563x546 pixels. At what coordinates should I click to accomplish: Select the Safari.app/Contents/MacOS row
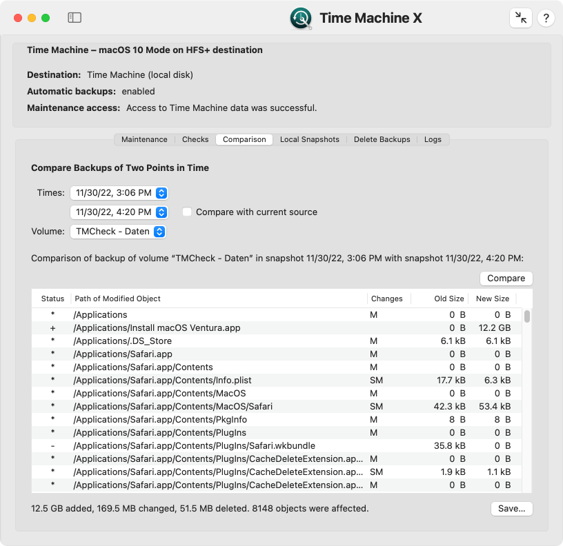[x=277, y=394]
